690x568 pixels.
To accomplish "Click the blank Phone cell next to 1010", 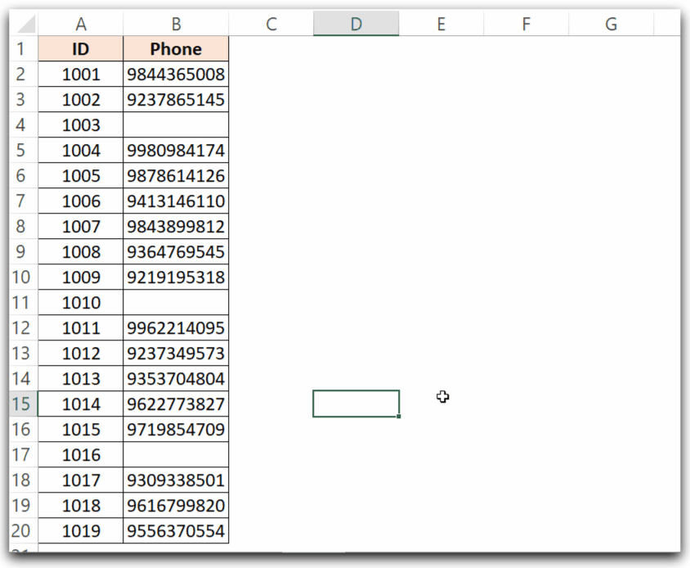I will [176, 302].
